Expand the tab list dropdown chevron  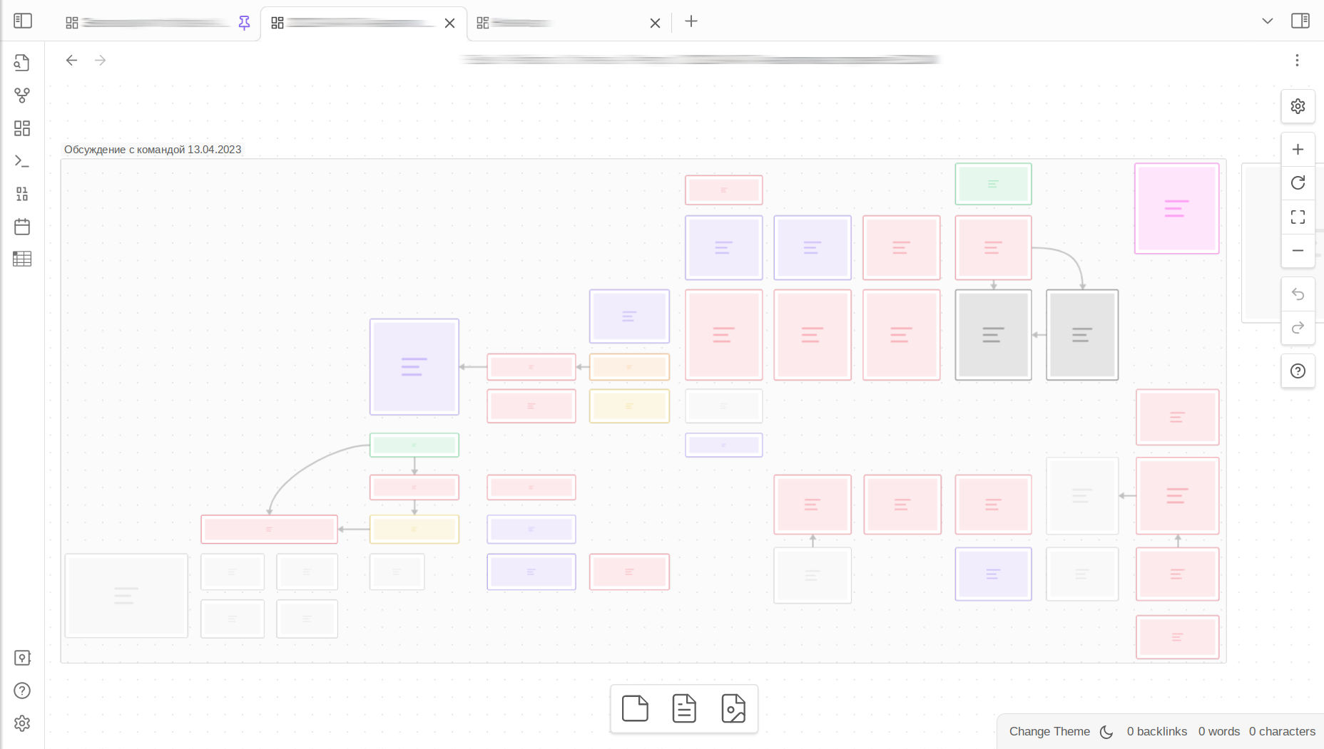coord(1267,21)
